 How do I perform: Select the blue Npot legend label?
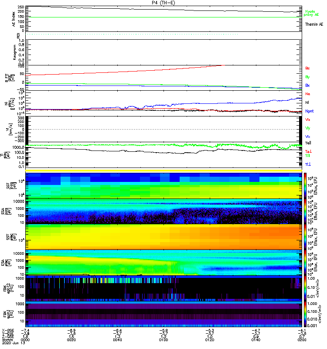click(309, 111)
